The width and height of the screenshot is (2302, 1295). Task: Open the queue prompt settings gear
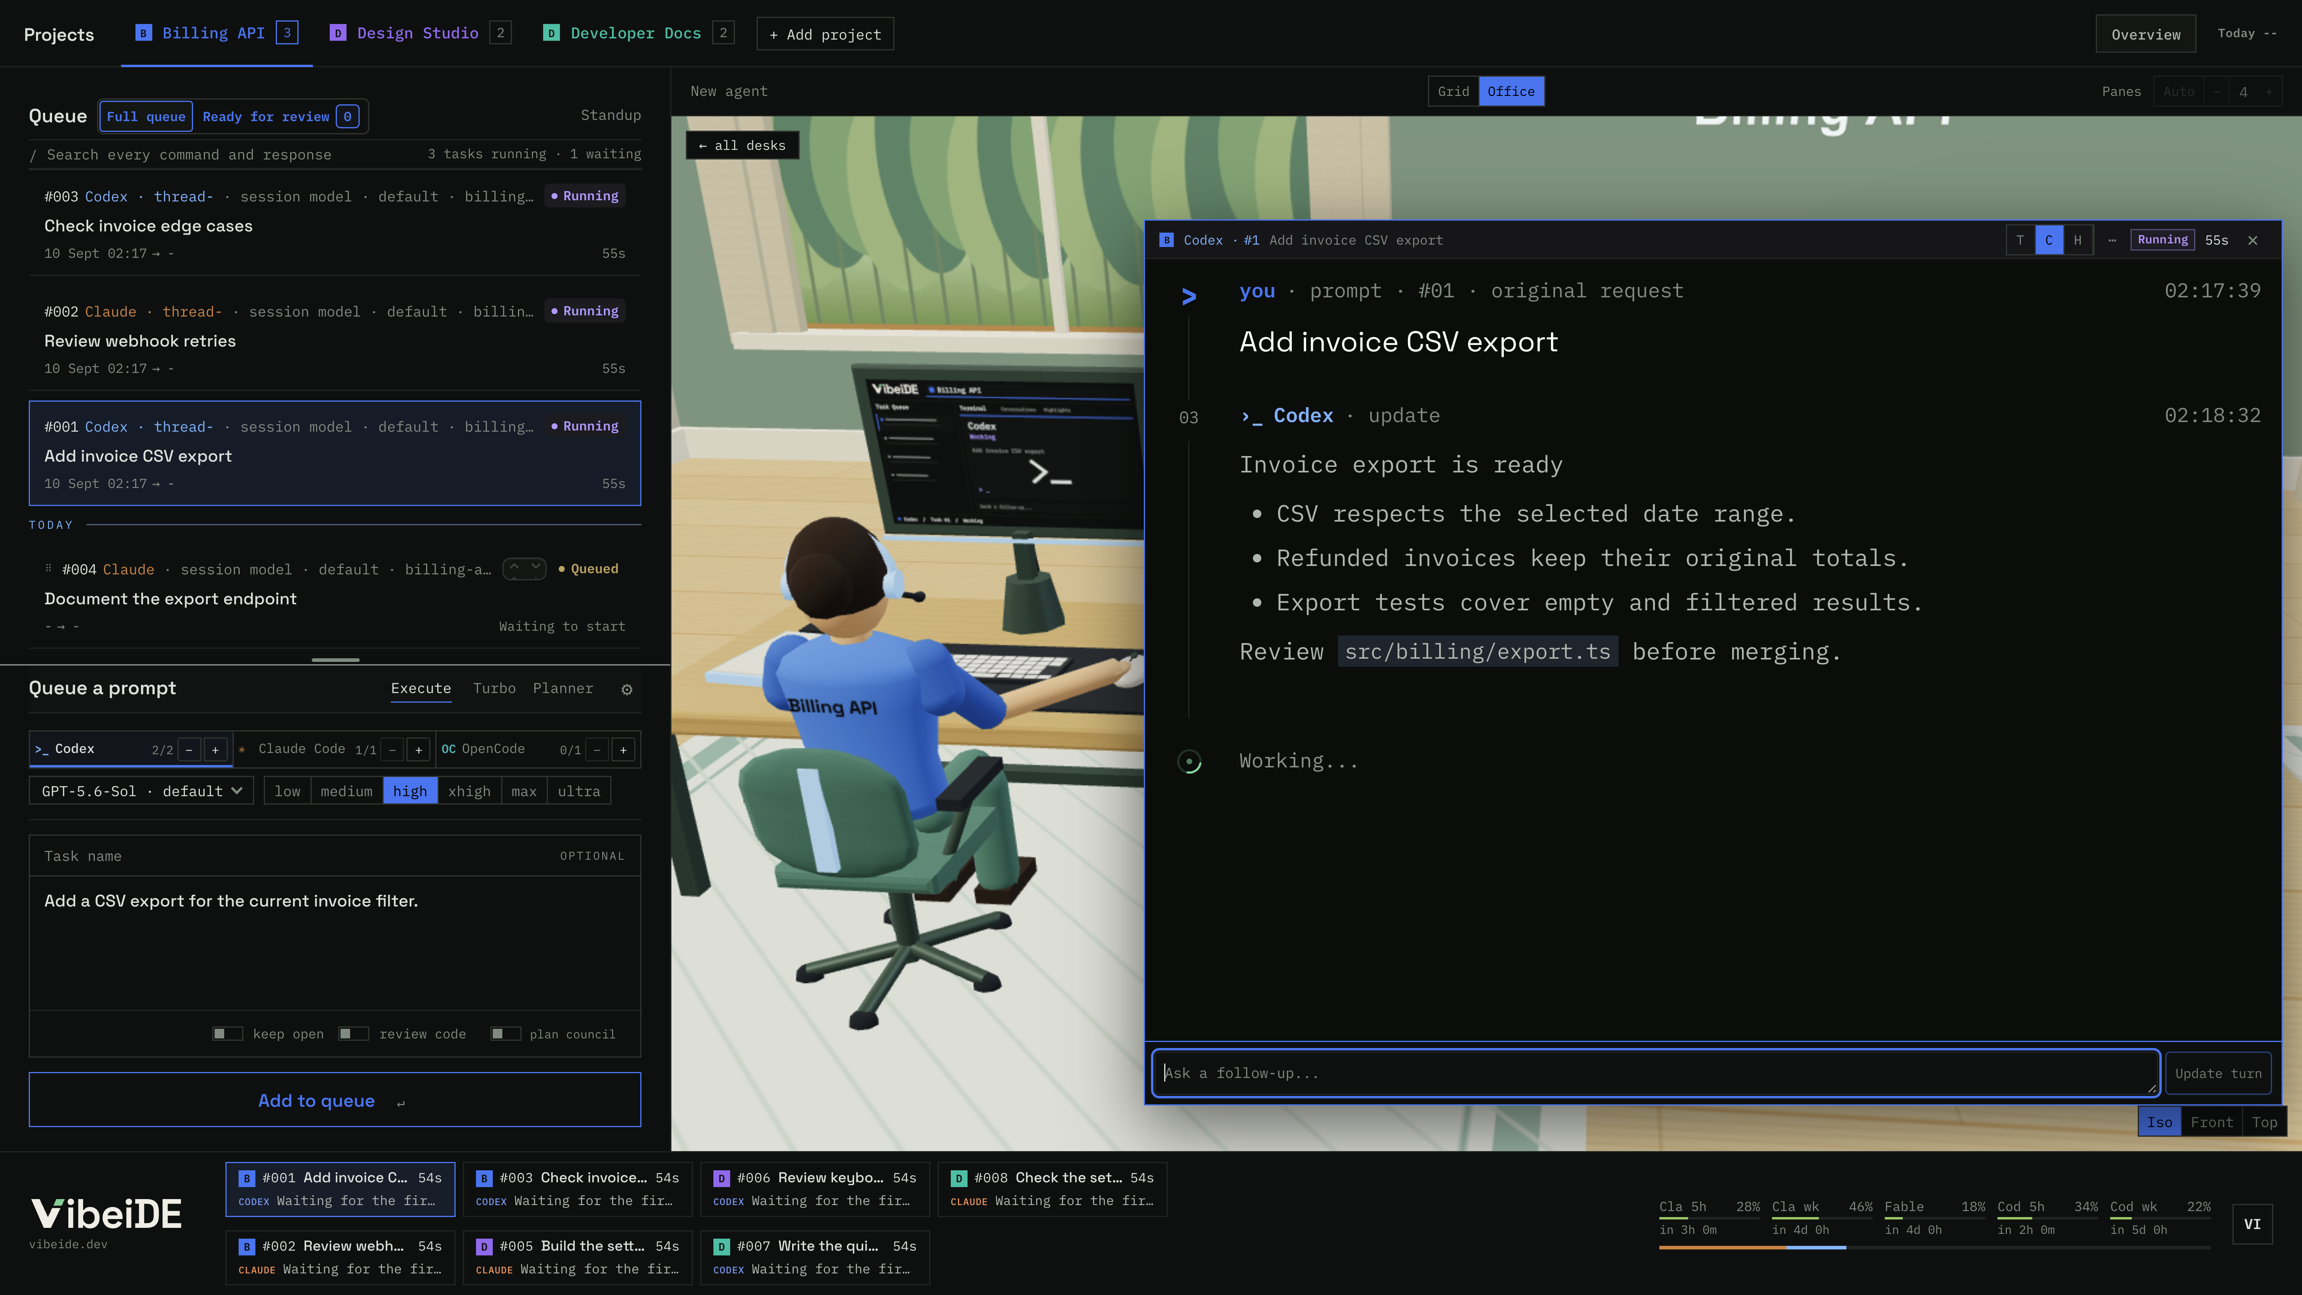626,689
